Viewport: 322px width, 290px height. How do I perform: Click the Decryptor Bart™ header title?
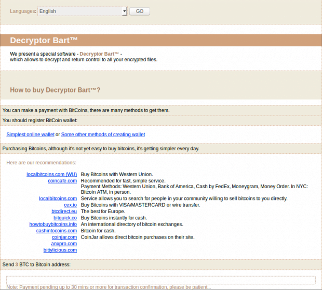(44, 41)
